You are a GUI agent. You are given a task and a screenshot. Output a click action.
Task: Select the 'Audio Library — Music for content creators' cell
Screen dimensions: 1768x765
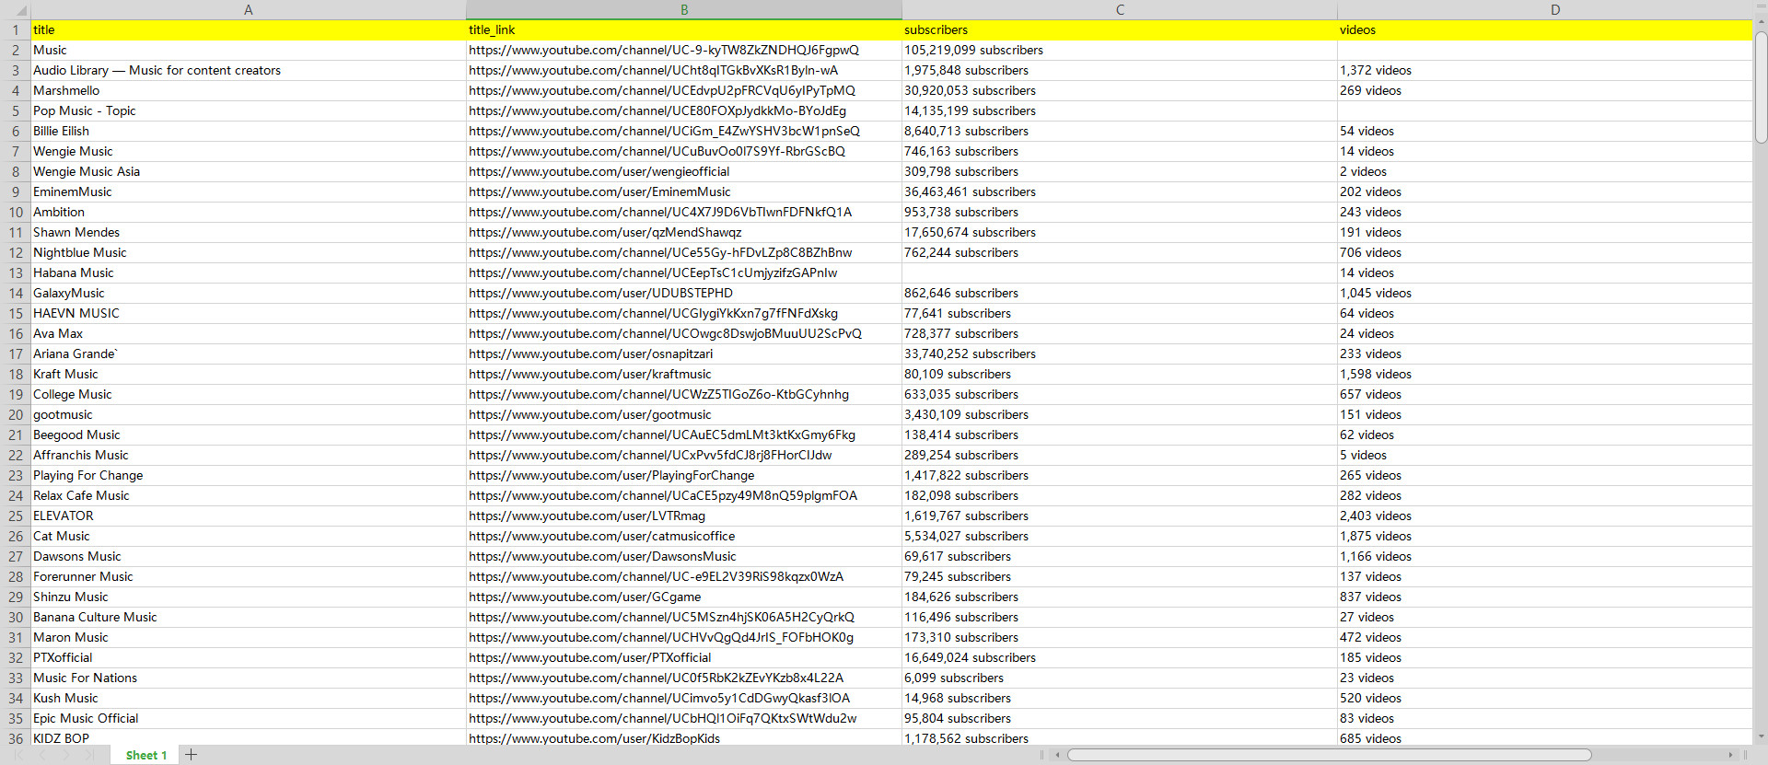(x=249, y=70)
